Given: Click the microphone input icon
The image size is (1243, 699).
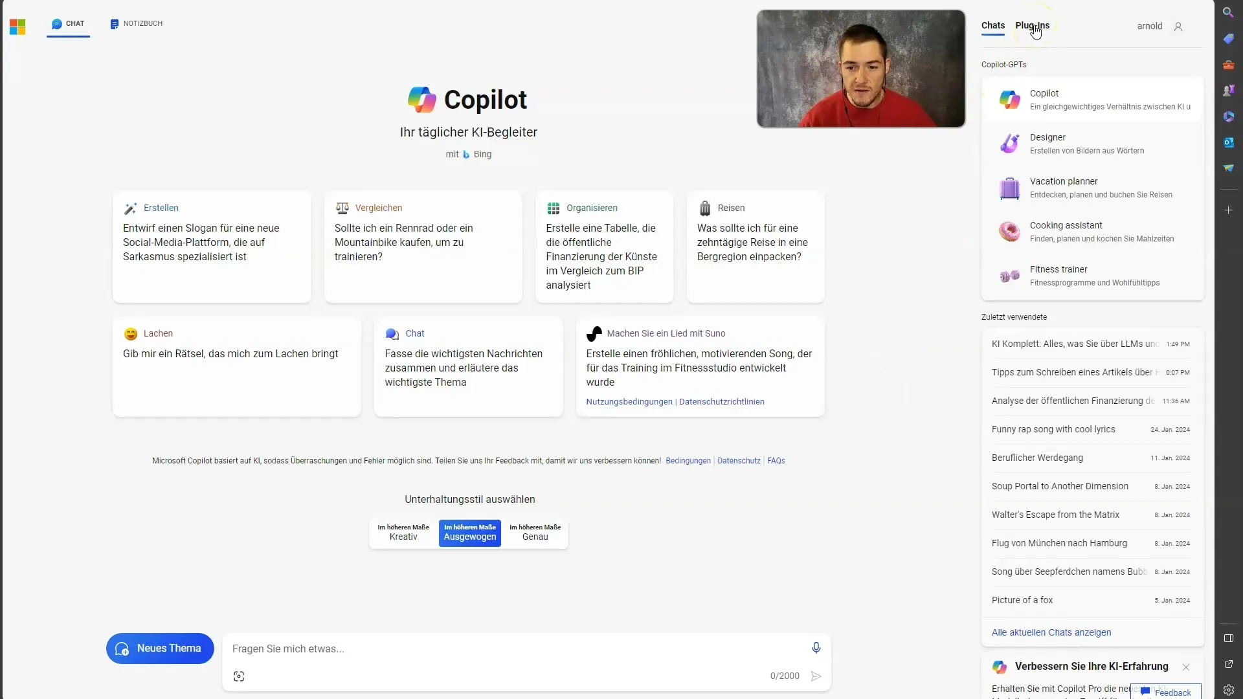Looking at the screenshot, I should click(815, 648).
